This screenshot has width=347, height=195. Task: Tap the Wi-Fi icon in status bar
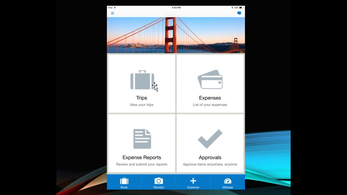(x=115, y=8)
